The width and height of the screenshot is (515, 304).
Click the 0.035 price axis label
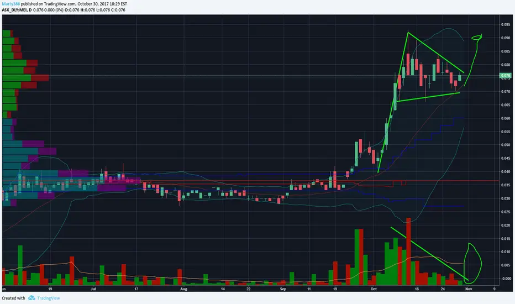coord(506,185)
